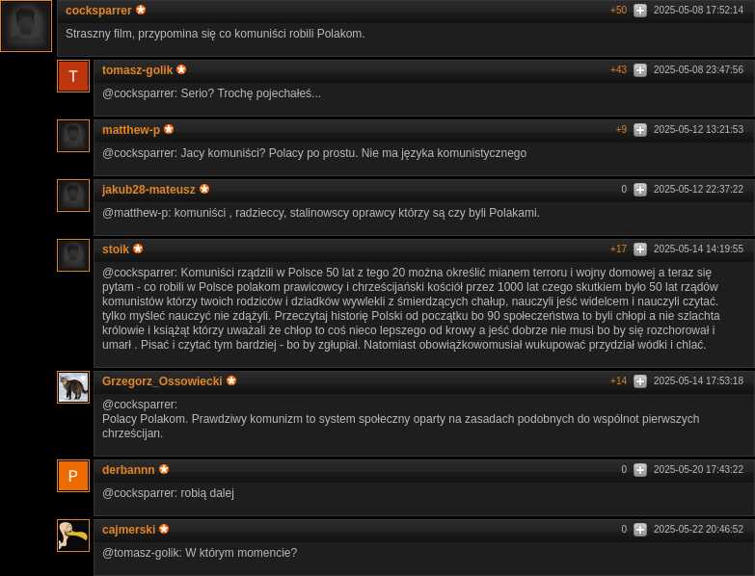
Task: Click plus icon on cajmerski's comment
Action: (x=640, y=530)
